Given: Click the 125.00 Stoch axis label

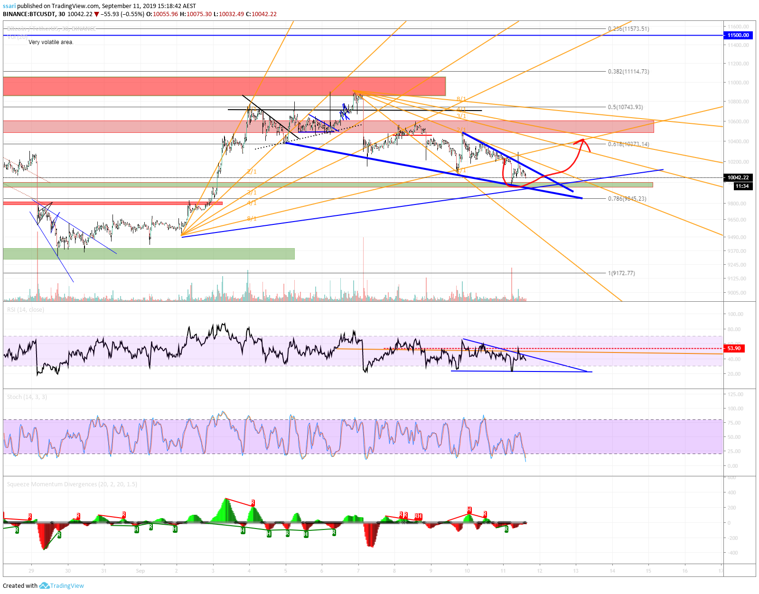Looking at the screenshot, I should pyautogui.click(x=735, y=394).
